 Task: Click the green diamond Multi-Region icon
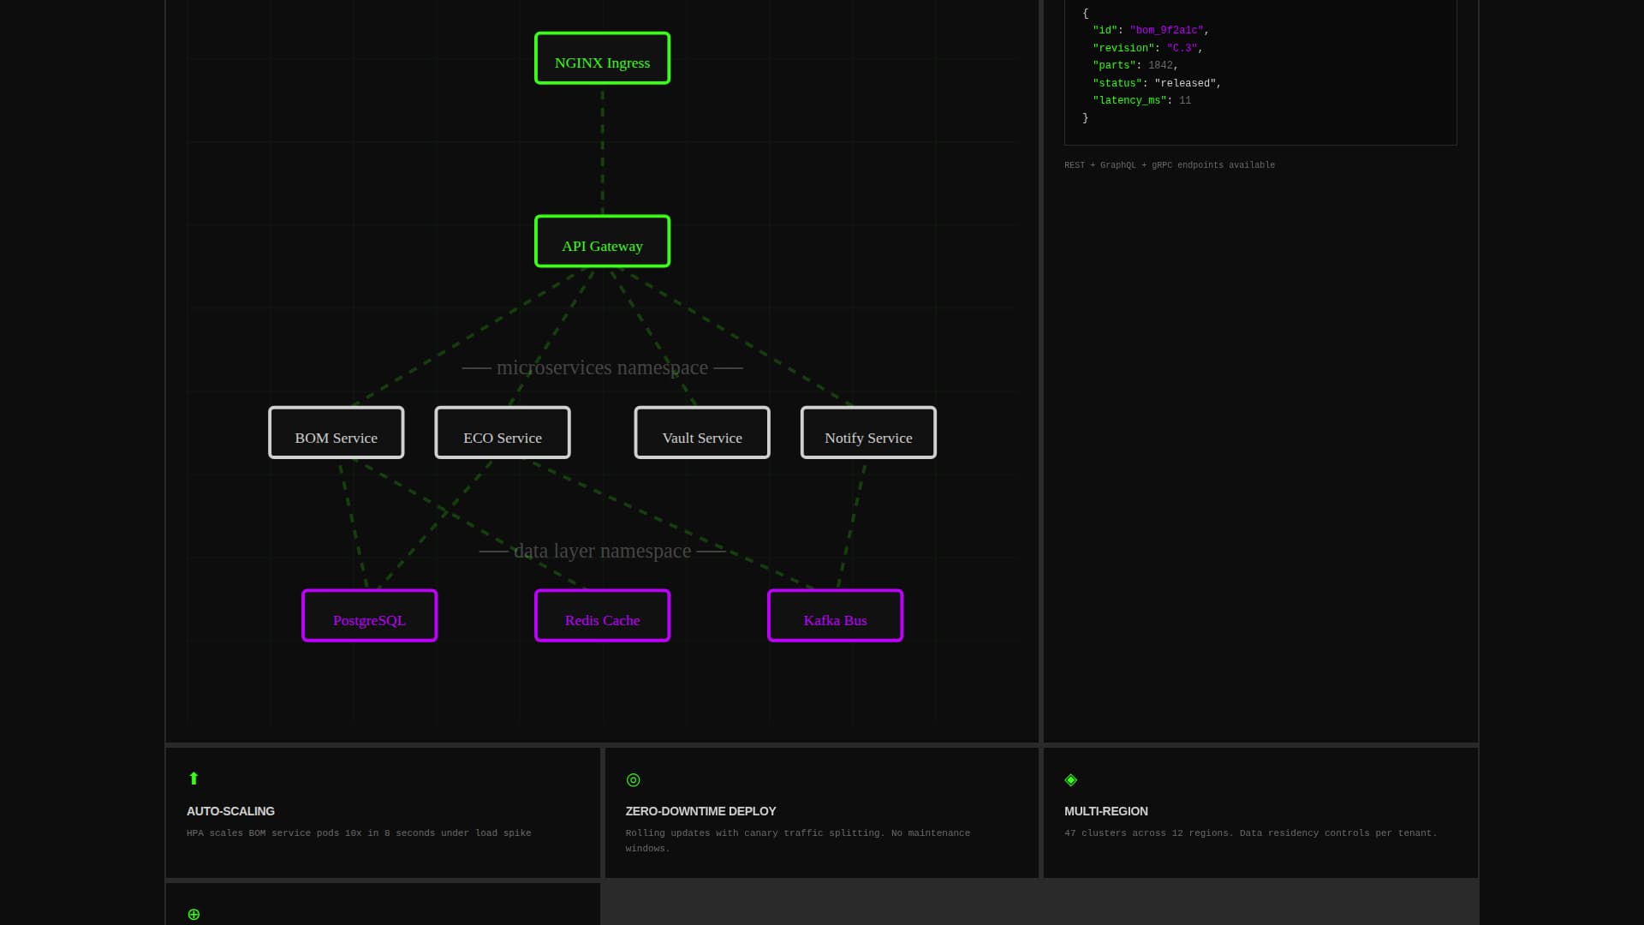[1070, 779]
